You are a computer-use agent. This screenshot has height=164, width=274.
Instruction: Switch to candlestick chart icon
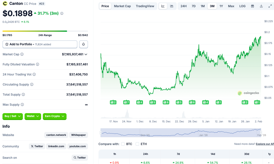coord(172,6)
